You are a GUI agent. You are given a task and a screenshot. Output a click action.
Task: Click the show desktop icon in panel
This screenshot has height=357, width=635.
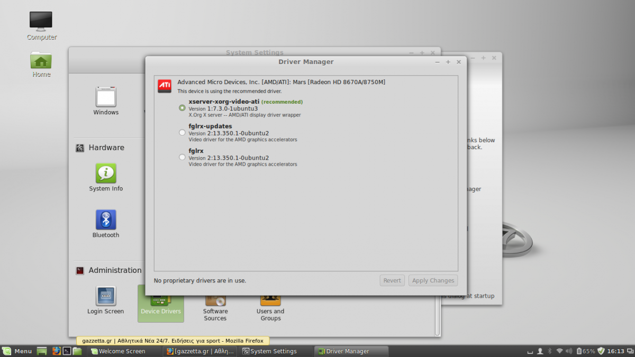tap(43, 351)
